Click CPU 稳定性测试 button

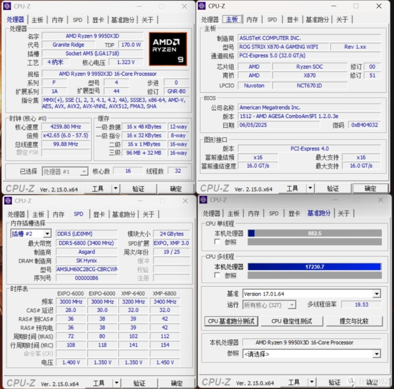pos(292,321)
